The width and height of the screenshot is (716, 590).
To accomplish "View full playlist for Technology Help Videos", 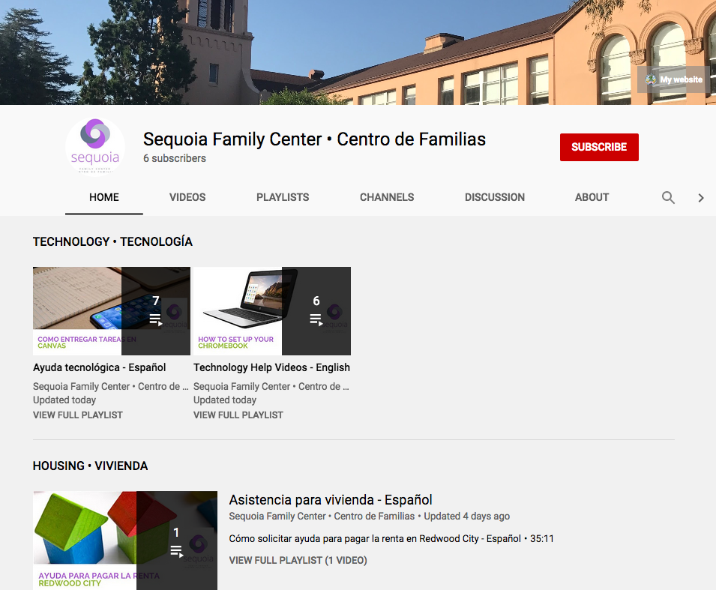I will 238,415.
